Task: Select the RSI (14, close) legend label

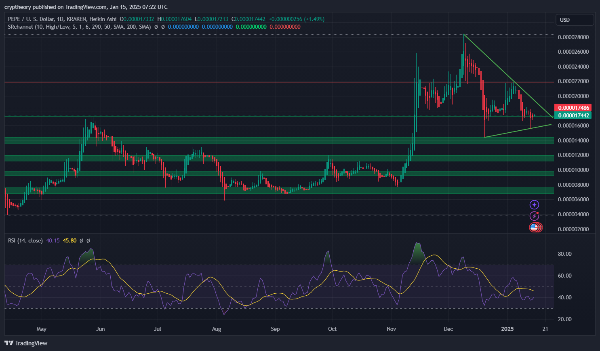Action: [x=25, y=240]
